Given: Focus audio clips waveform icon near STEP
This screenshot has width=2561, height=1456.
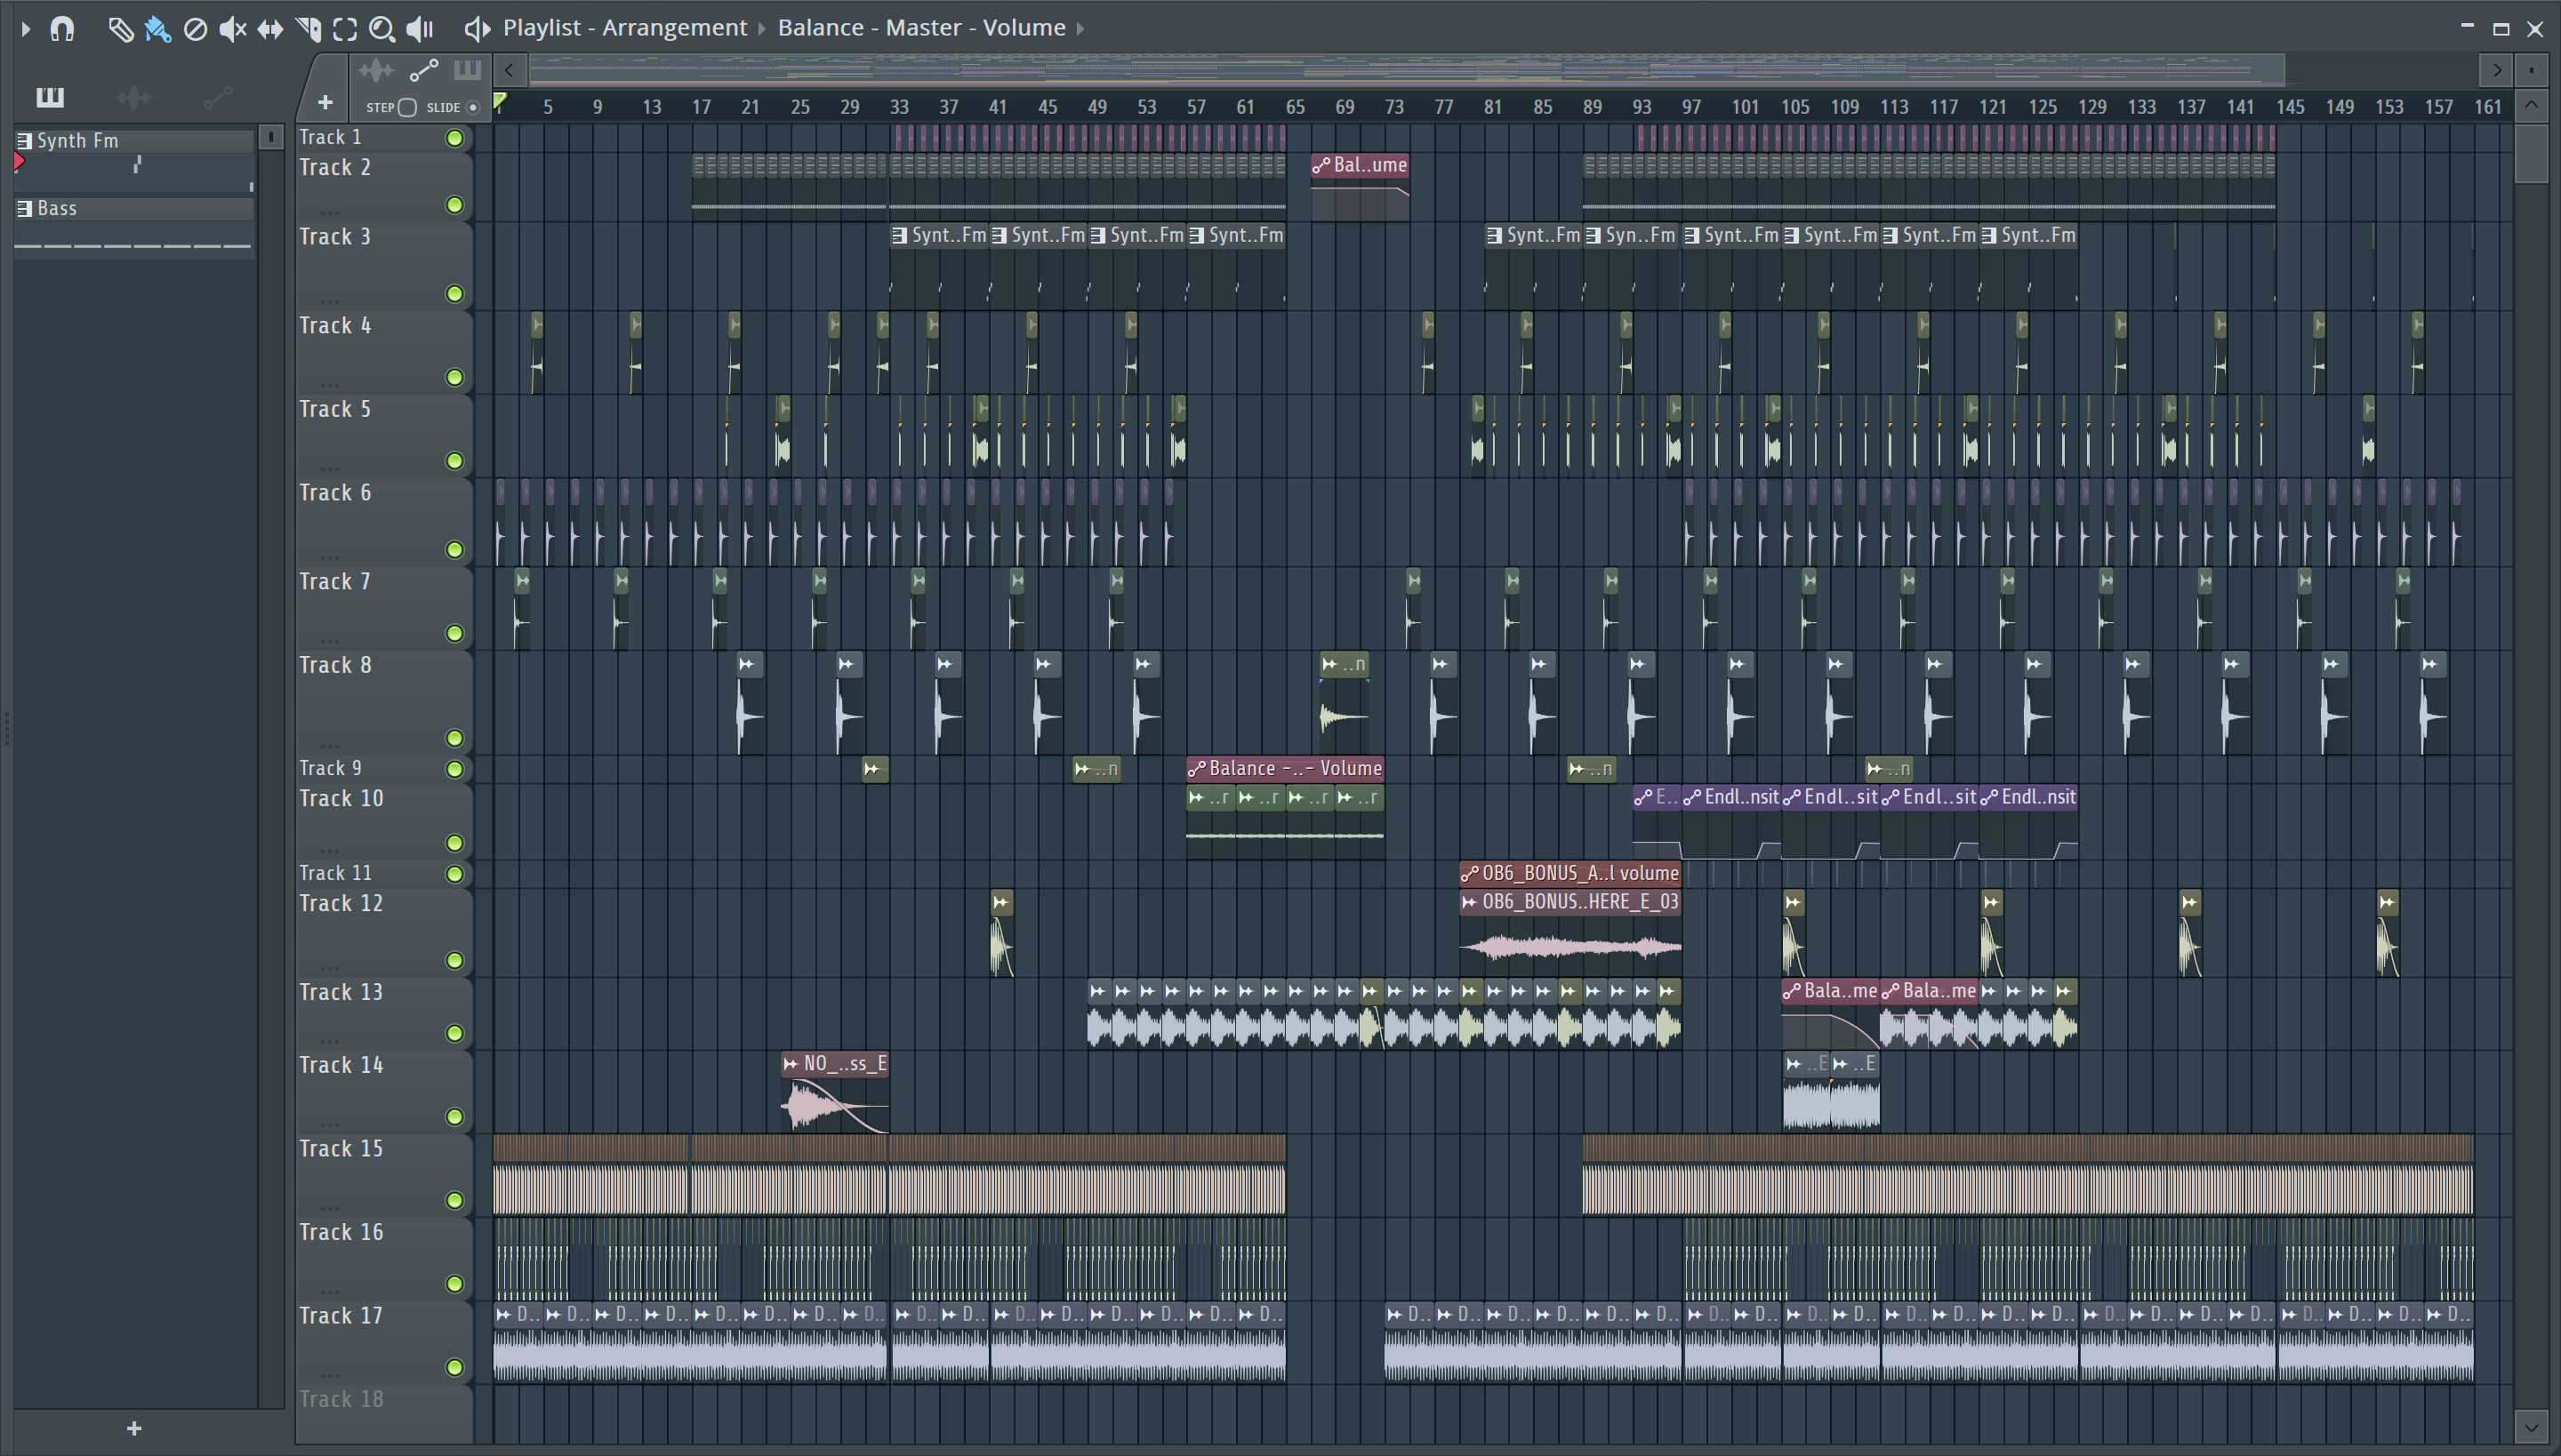Looking at the screenshot, I should 376,70.
